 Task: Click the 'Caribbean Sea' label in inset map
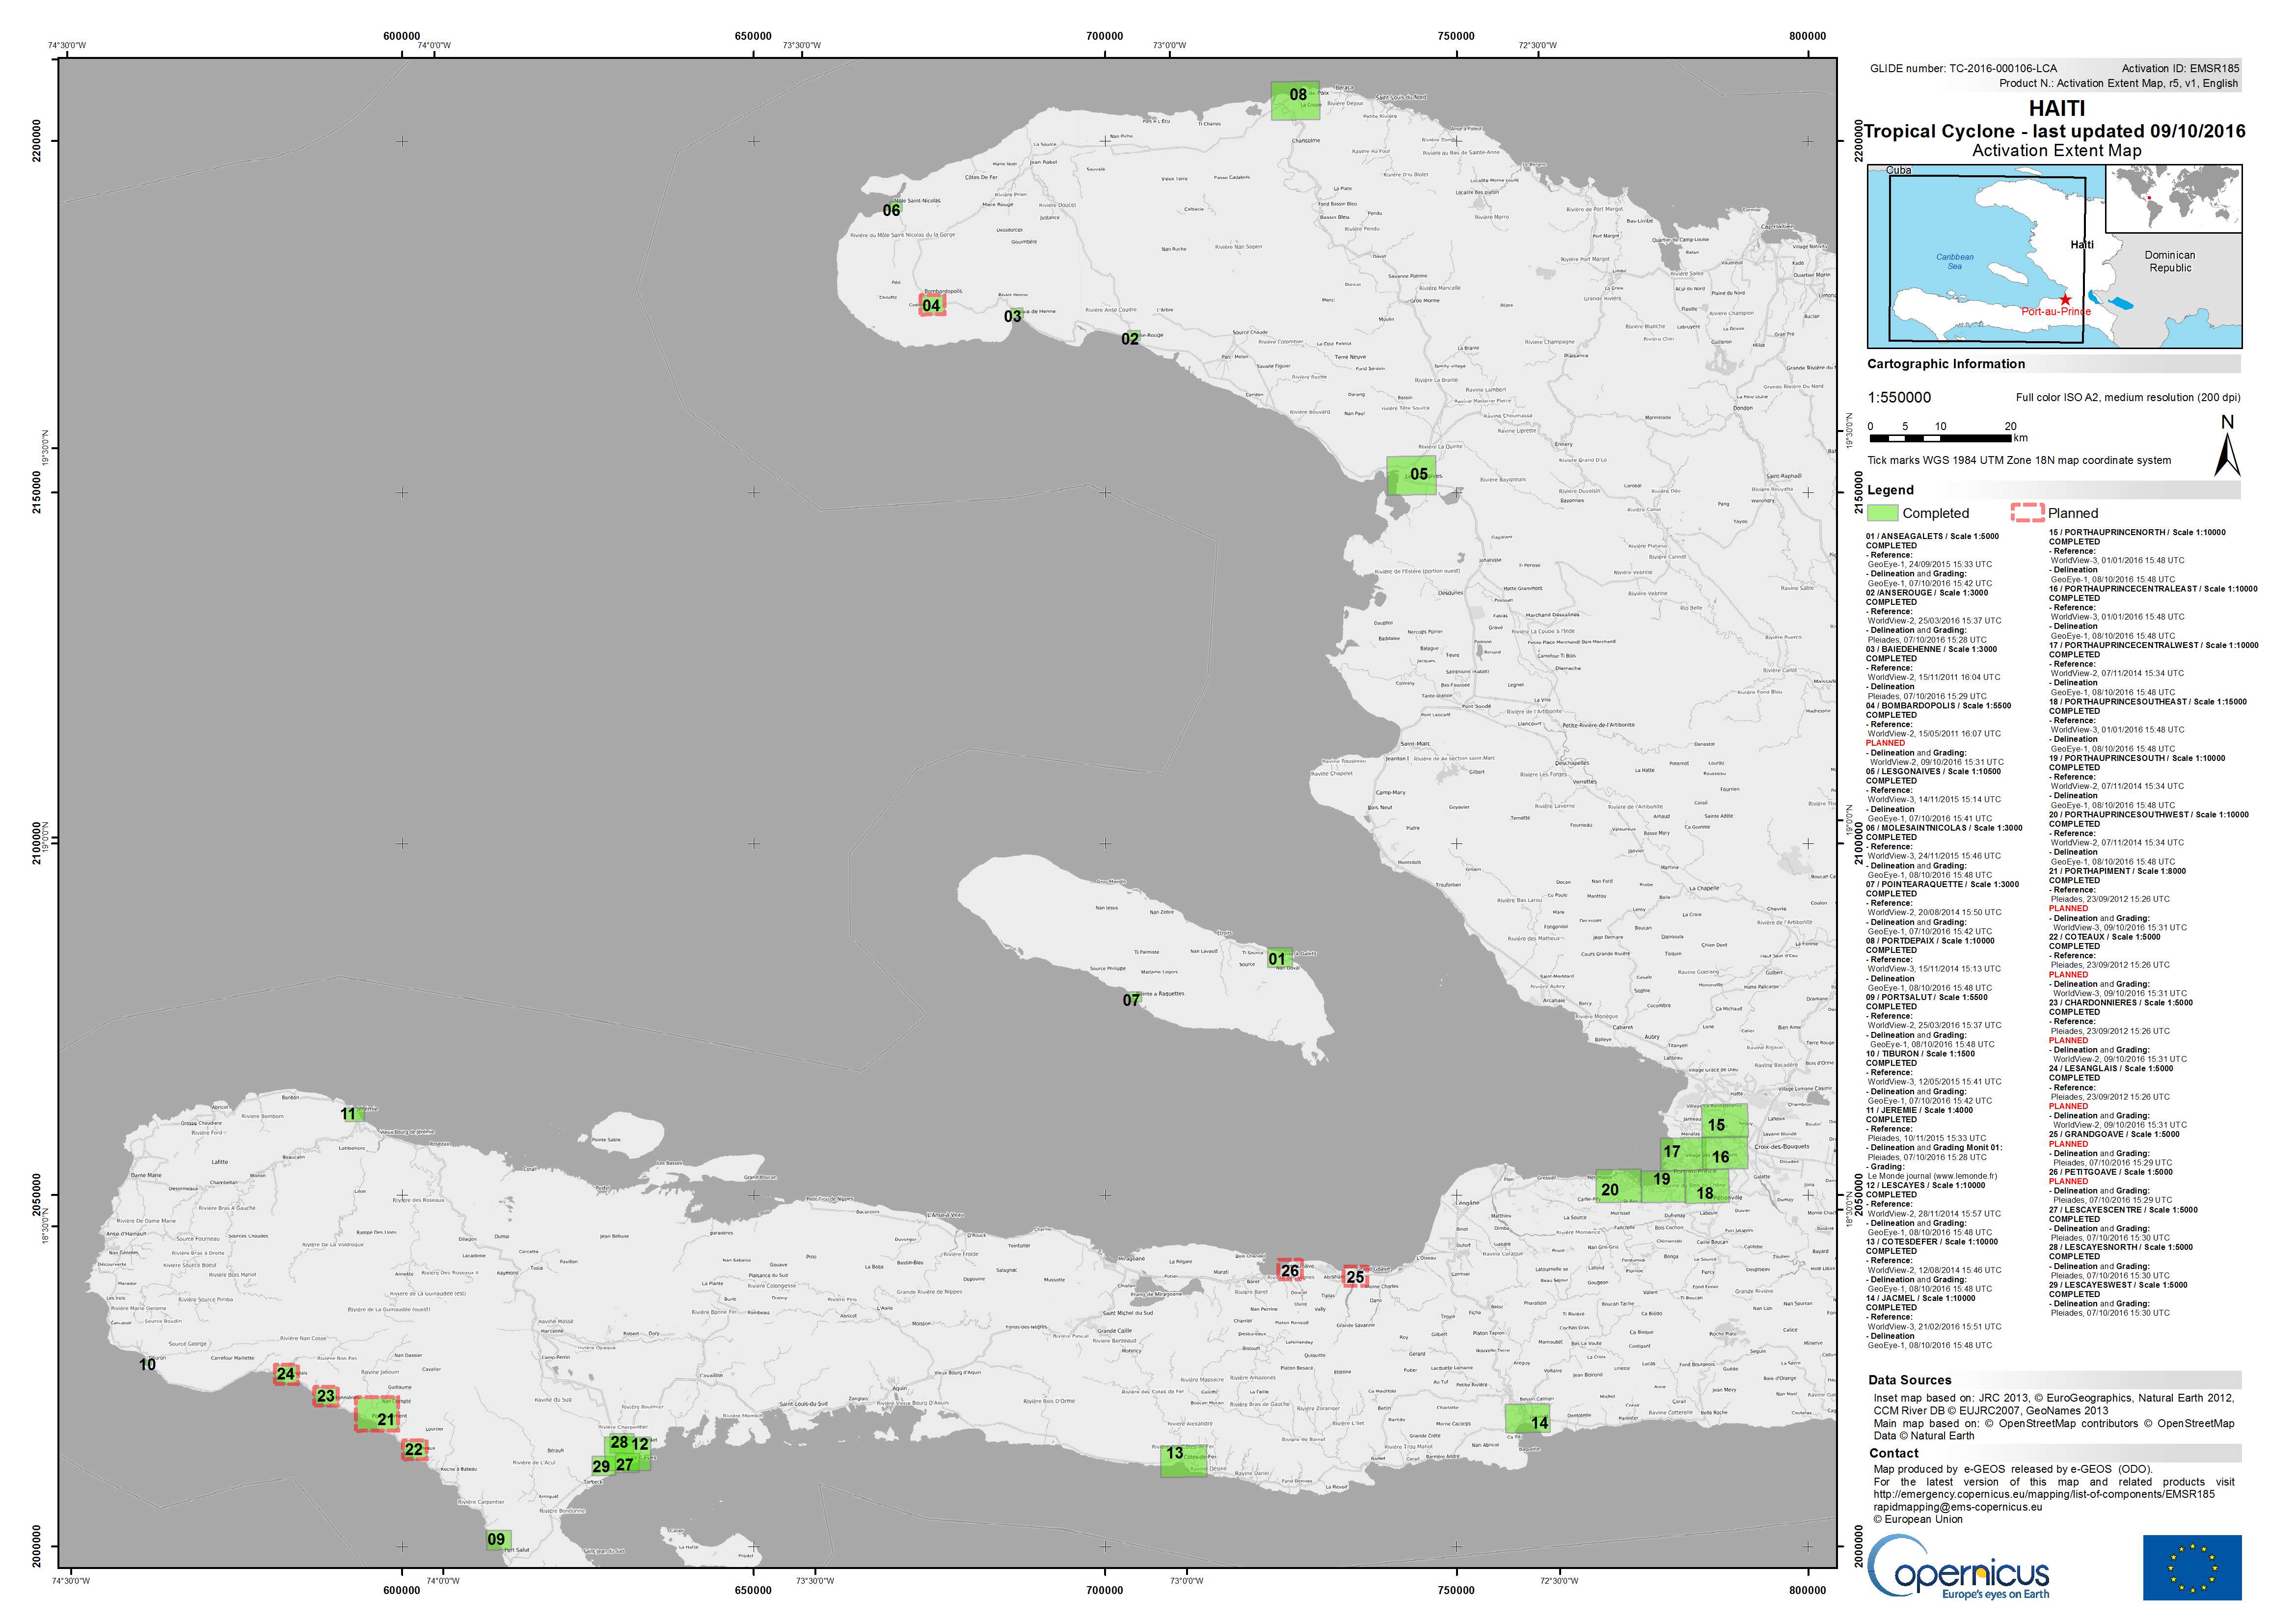(1955, 261)
